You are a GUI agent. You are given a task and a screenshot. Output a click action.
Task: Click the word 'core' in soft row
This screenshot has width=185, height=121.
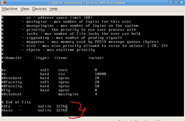tap(63, 70)
